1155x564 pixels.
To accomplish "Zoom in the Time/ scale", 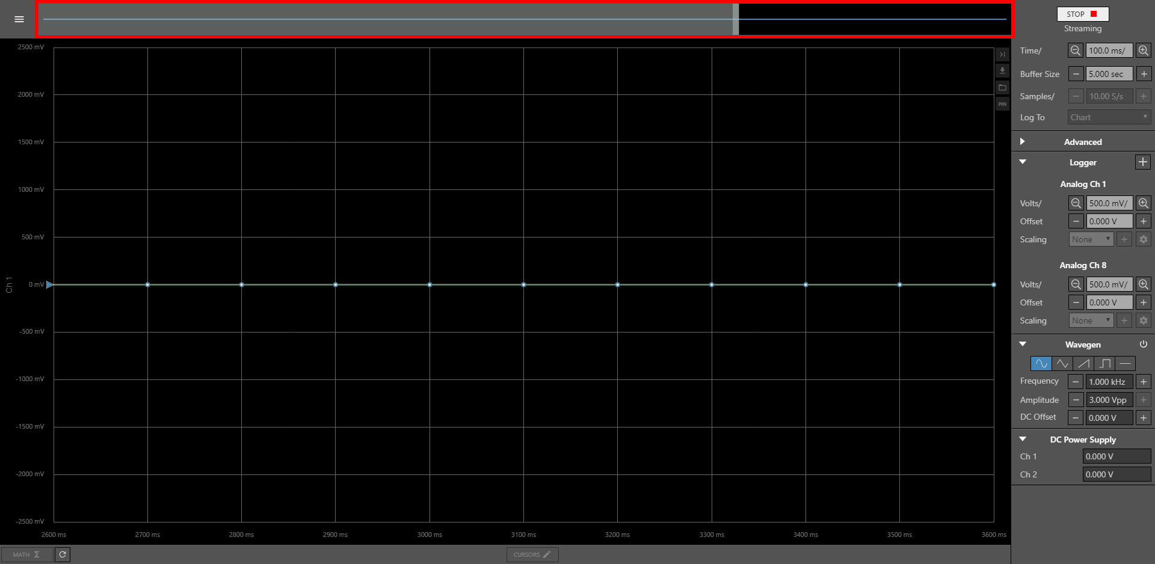I will (x=1144, y=51).
